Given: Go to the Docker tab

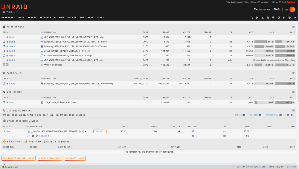Looking at the screenshot, I should [72, 18].
